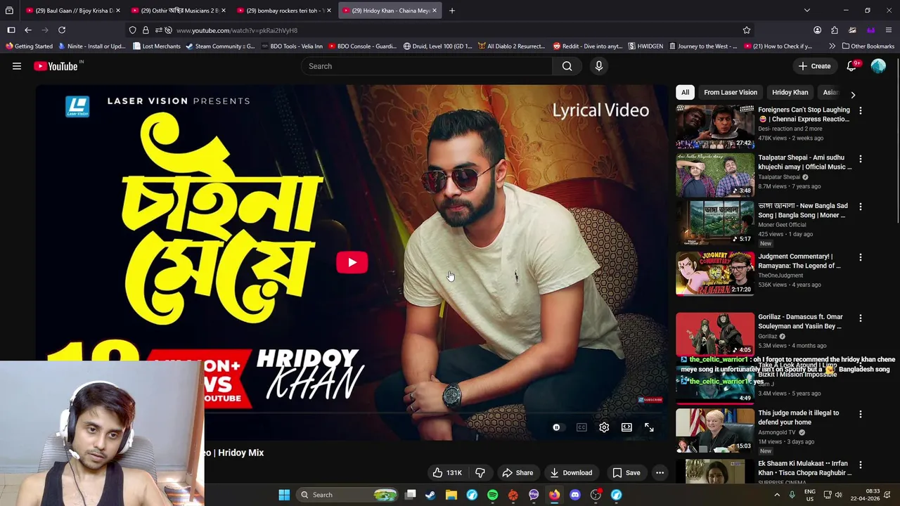Toggle closed captions in the player

(581, 427)
